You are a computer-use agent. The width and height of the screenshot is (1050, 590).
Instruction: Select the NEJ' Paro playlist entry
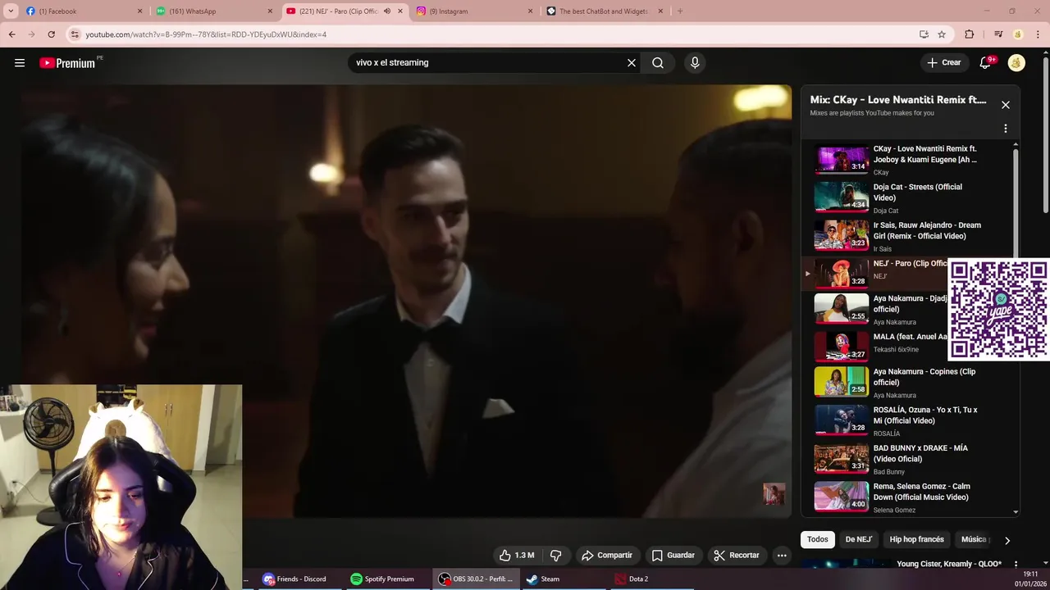click(874, 273)
